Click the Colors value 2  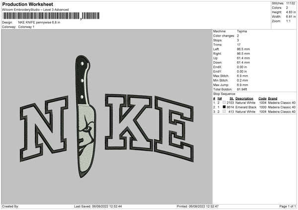point(287,8)
